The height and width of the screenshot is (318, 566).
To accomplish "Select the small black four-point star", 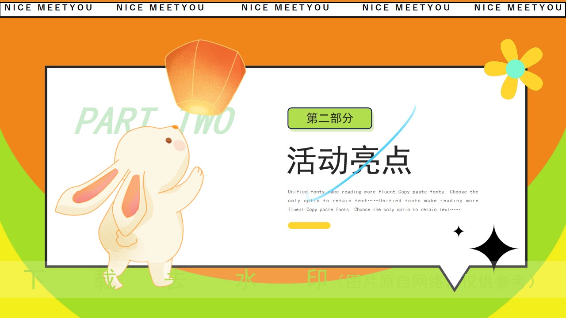I will tap(459, 231).
